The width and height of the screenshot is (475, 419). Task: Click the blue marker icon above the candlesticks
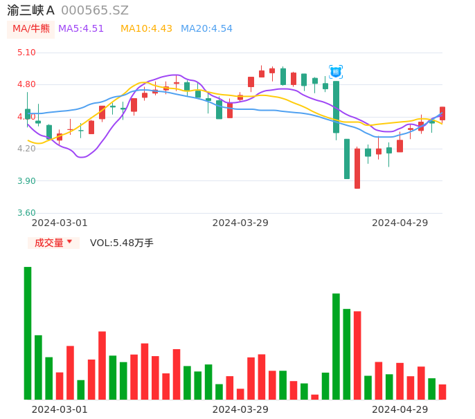point(336,71)
